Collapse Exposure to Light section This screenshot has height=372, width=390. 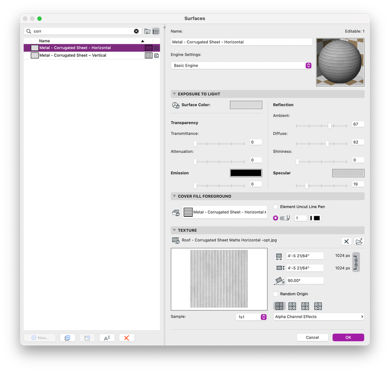[x=174, y=94]
